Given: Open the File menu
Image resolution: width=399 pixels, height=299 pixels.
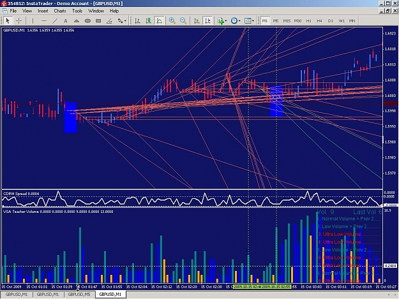Looking at the screenshot, I should coord(13,11).
